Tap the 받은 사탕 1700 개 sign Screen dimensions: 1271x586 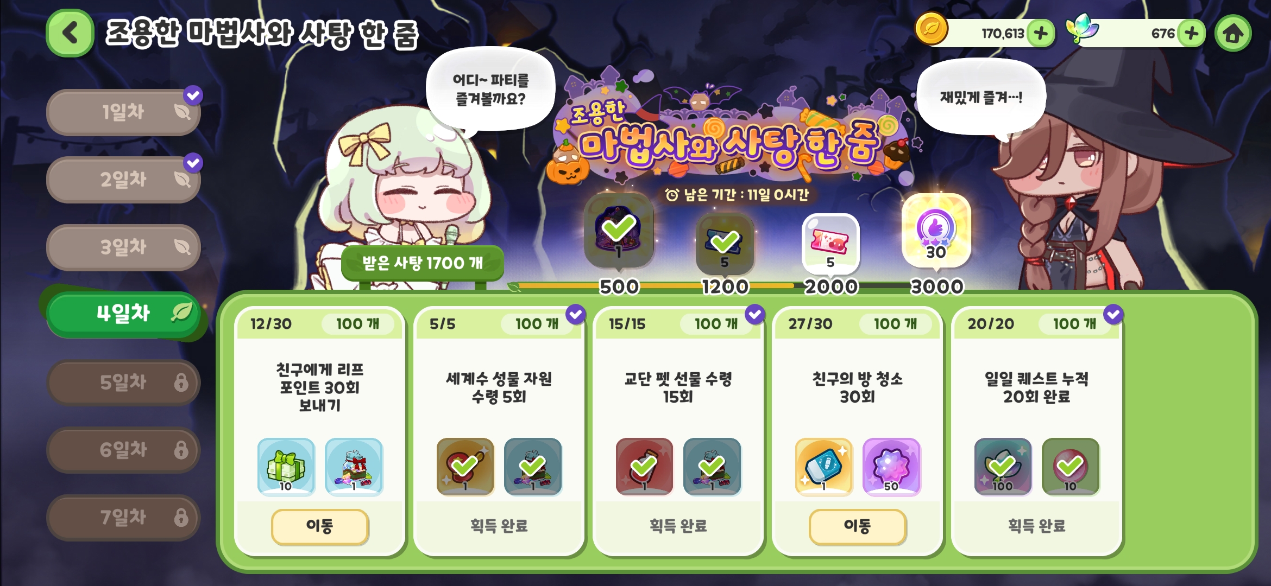point(423,263)
